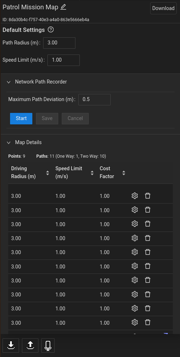
Task: Sort by Cost Factor column
Action: point(124,173)
